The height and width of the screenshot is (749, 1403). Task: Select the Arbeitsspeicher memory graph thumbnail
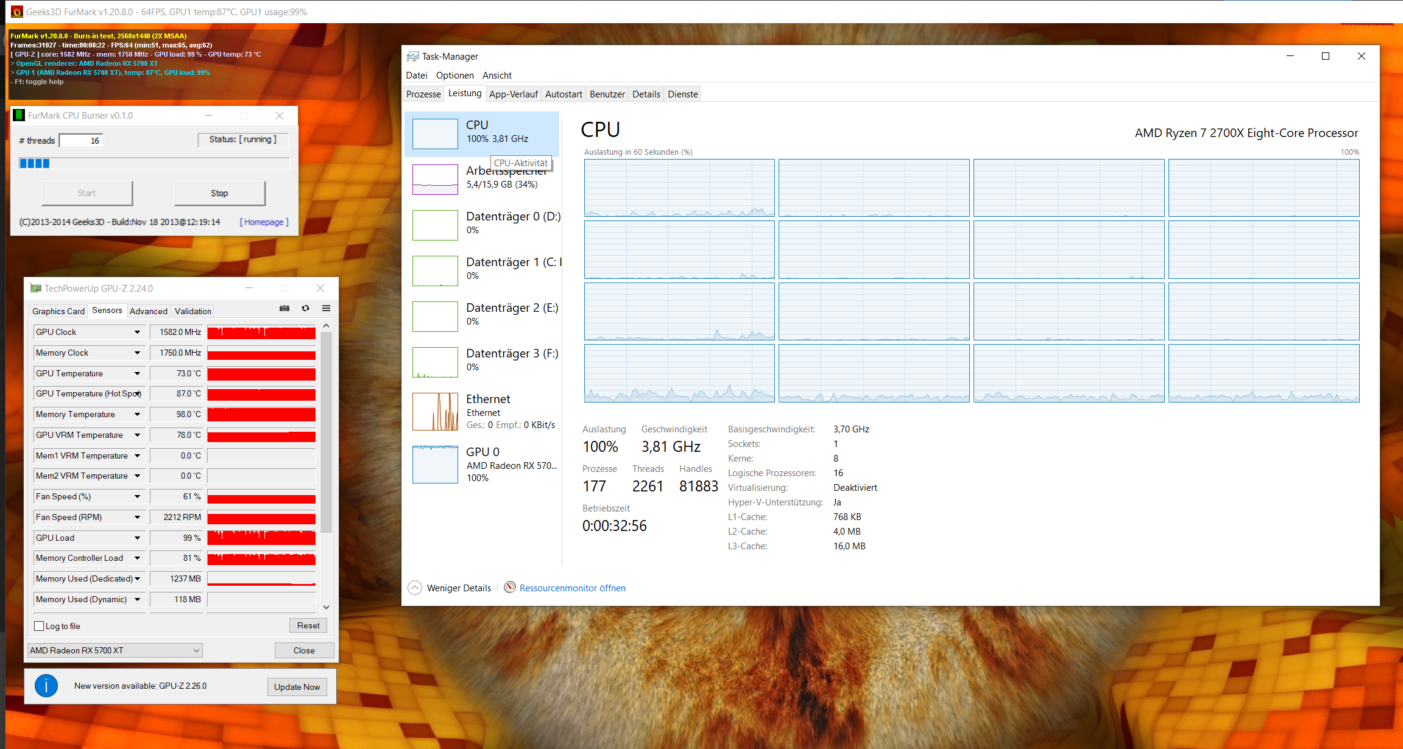click(x=435, y=180)
